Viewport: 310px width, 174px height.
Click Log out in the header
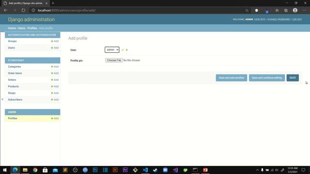(297, 19)
